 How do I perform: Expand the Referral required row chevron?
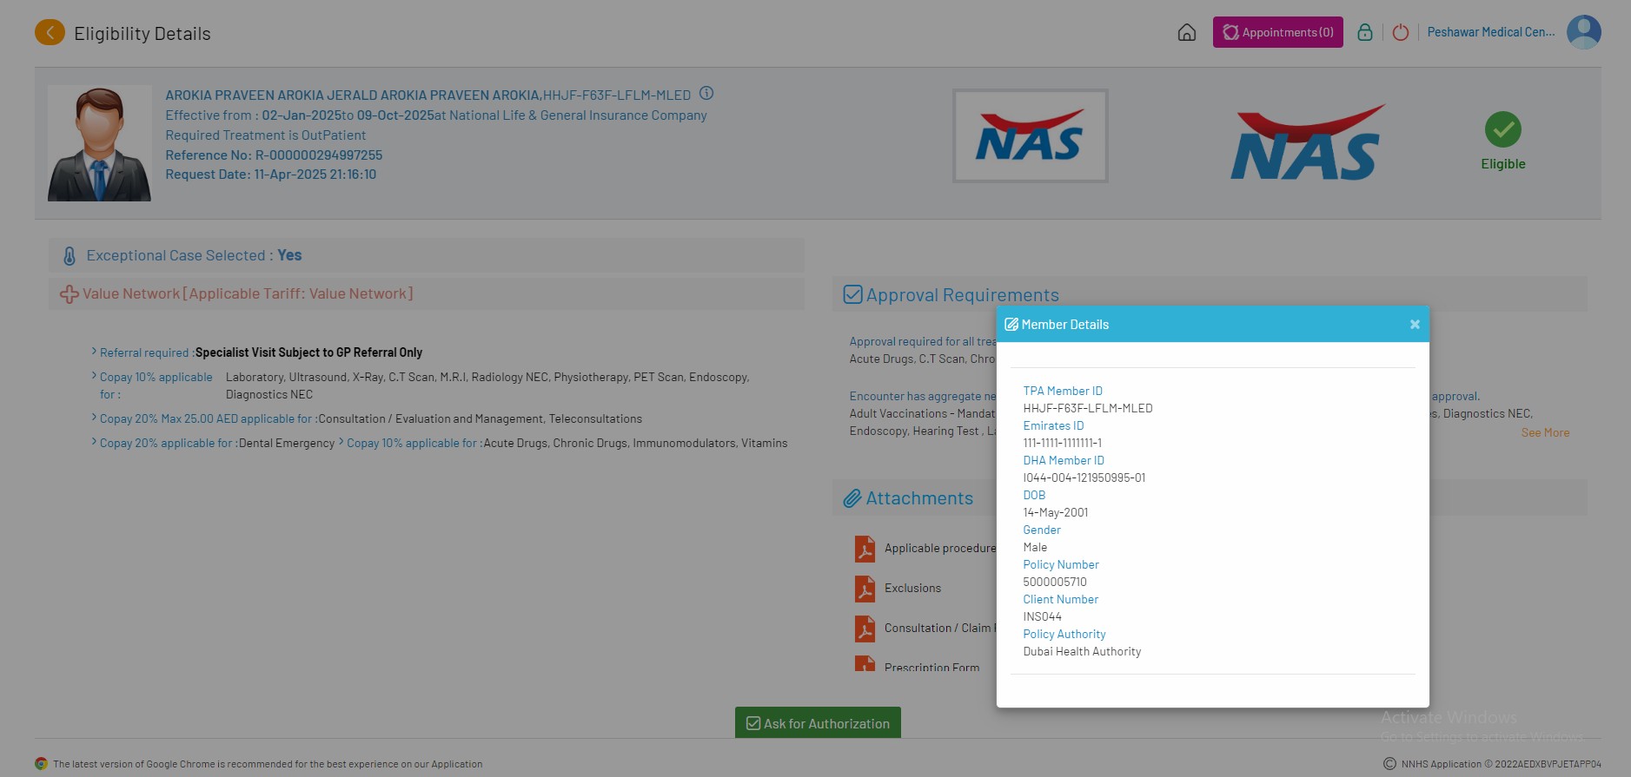coord(94,351)
